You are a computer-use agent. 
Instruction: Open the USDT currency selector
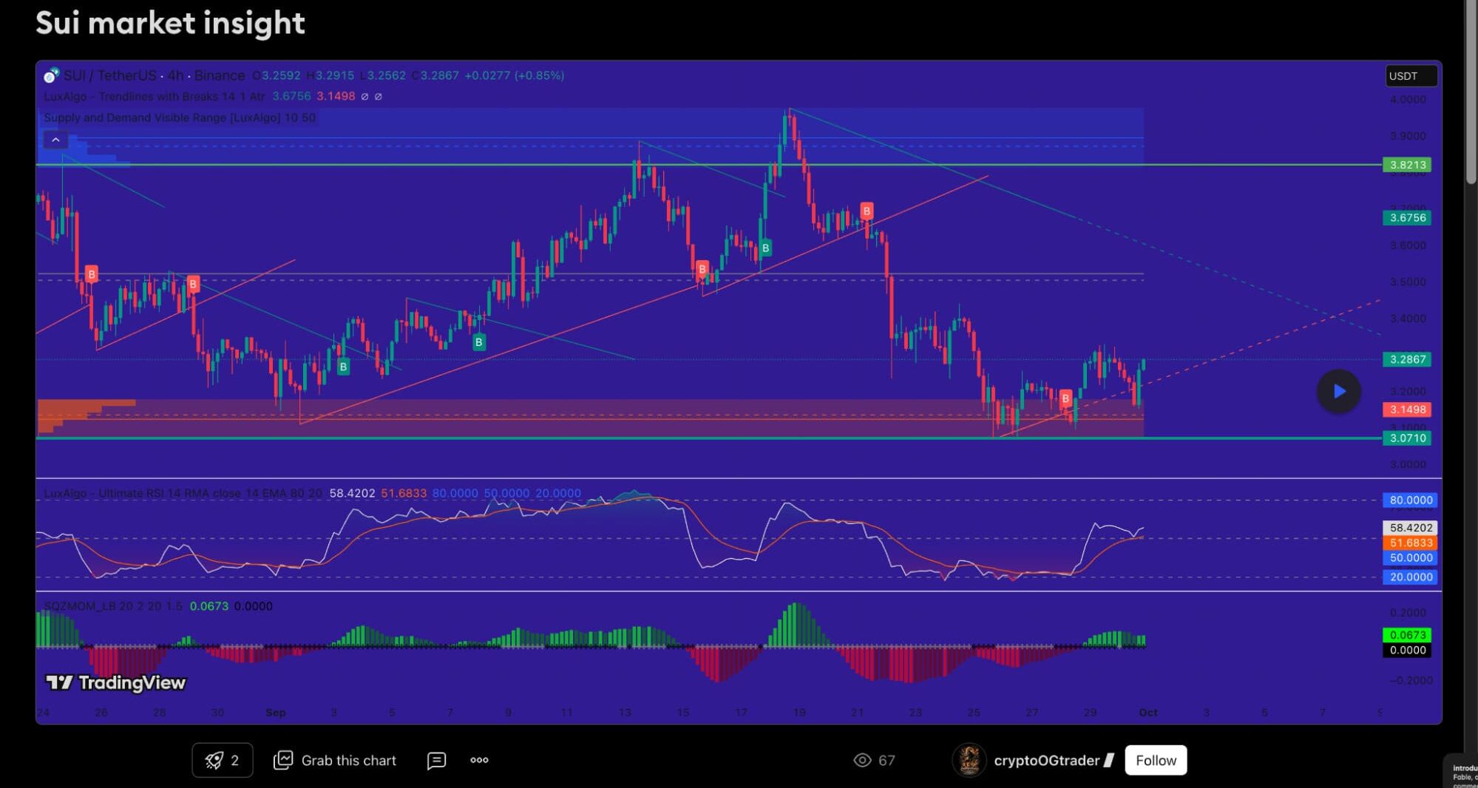(x=1410, y=76)
